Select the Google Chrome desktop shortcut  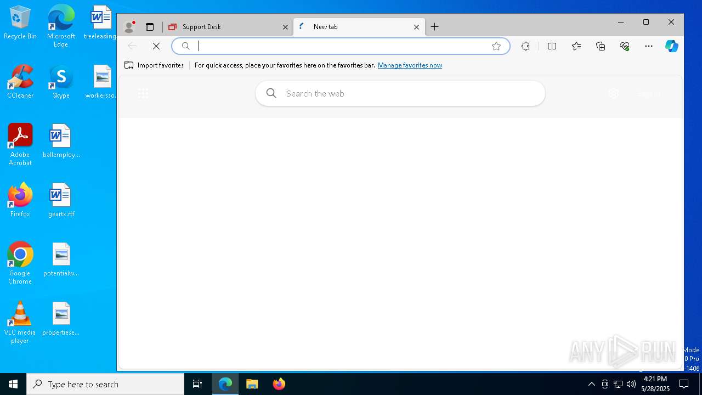click(x=20, y=263)
